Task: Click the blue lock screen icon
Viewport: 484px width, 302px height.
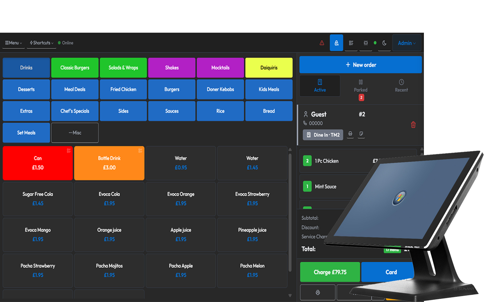Action: pyautogui.click(x=336, y=43)
